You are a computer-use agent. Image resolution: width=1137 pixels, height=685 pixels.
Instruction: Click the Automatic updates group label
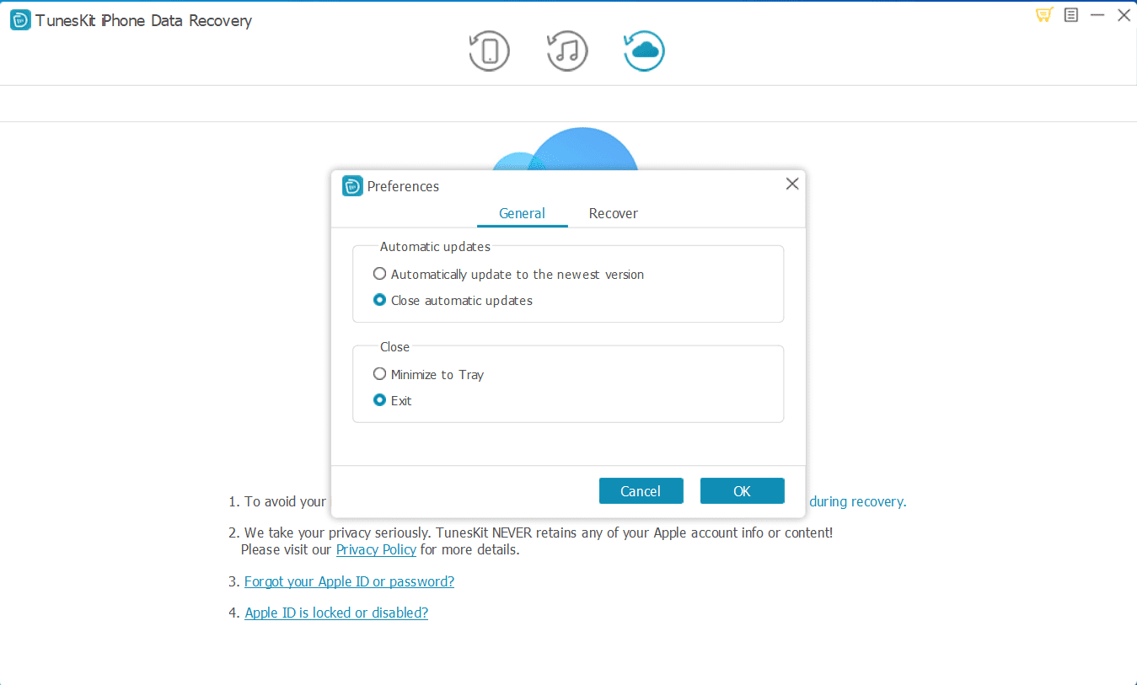pyautogui.click(x=435, y=247)
